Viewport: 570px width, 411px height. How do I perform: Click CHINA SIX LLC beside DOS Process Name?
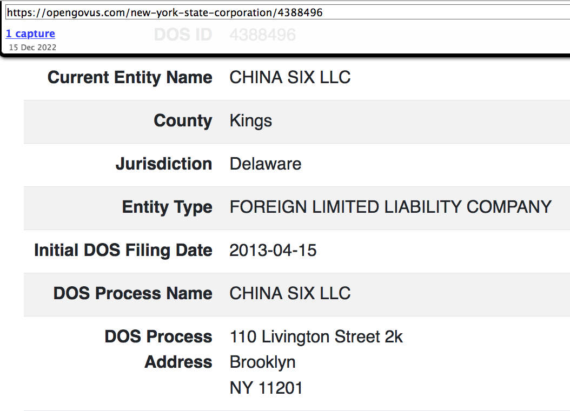[290, 293]
